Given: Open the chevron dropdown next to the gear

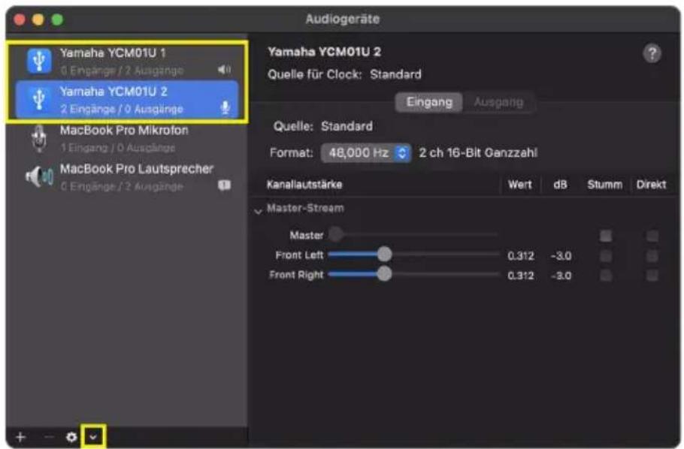Looking at the screenshot, I should tap(93, 437).
